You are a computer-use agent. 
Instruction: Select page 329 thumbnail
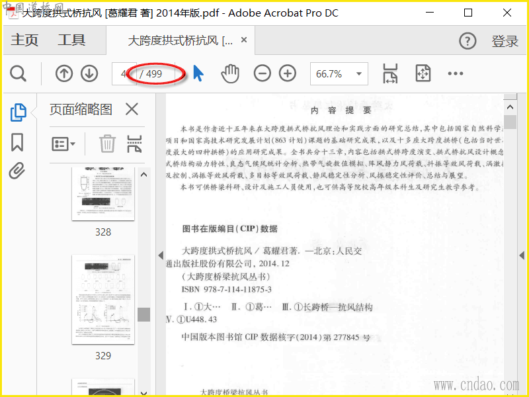(103, 300)
